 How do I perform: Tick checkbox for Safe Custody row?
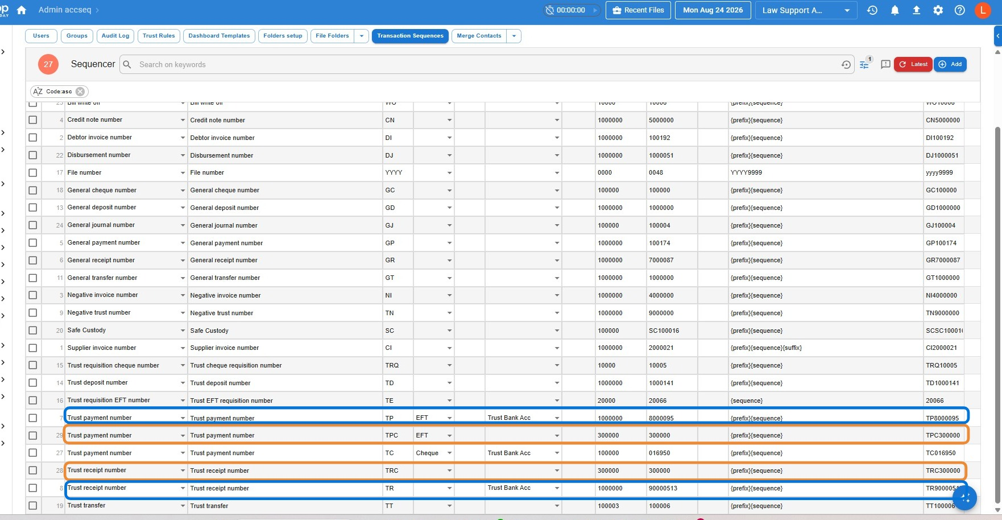32,331
